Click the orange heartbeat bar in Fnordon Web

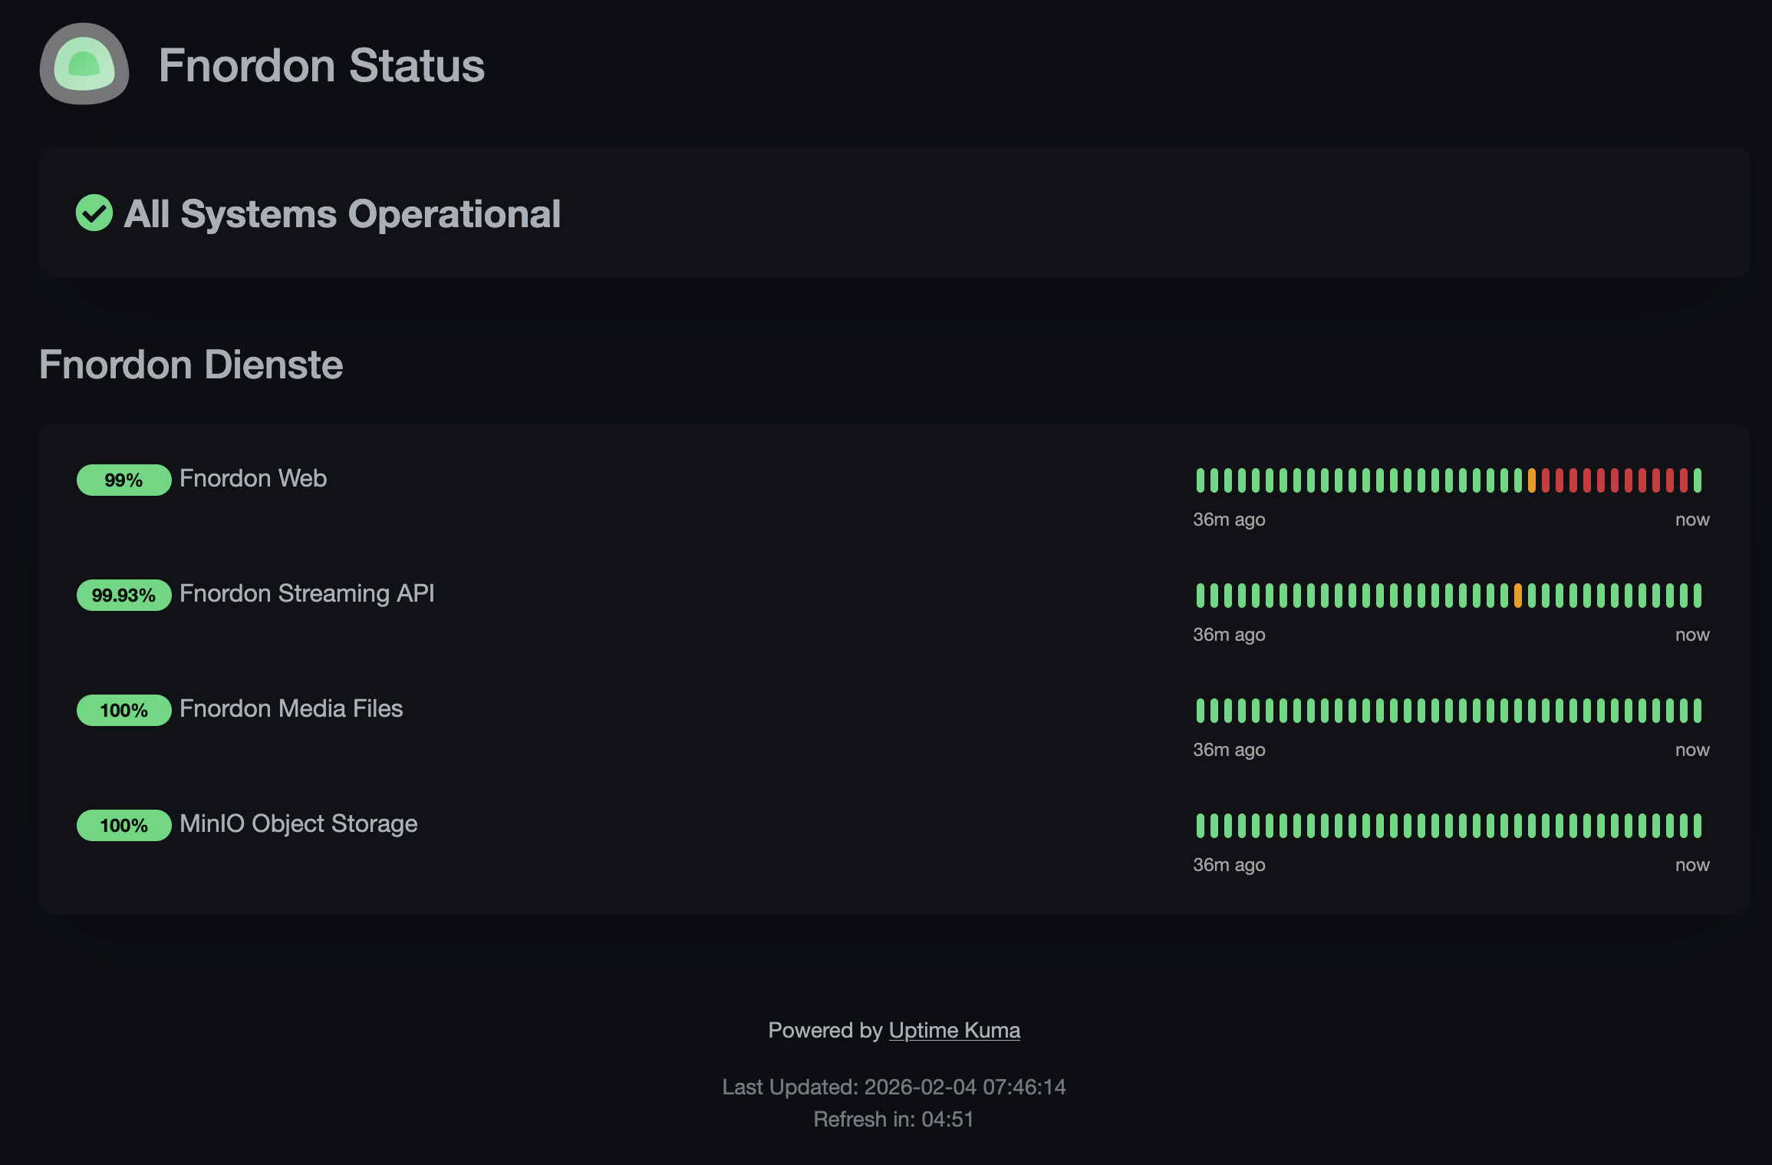point(1532,480)
